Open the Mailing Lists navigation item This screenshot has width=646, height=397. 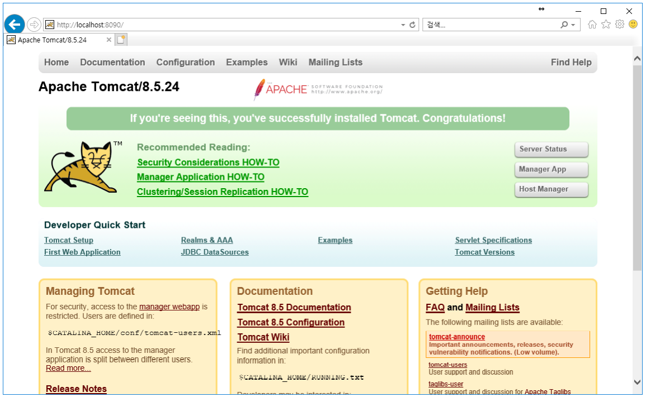336,62
